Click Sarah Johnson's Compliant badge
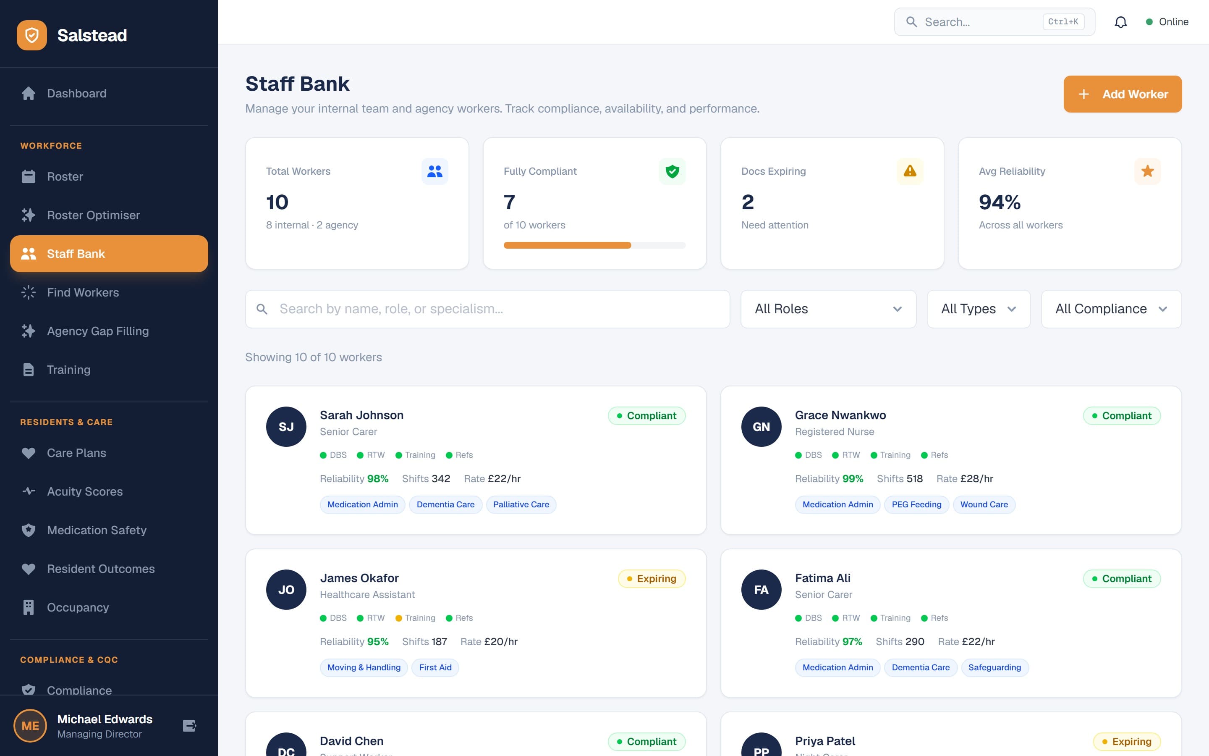The width and height of the screenshot is (1209, 756). (646, 415)
